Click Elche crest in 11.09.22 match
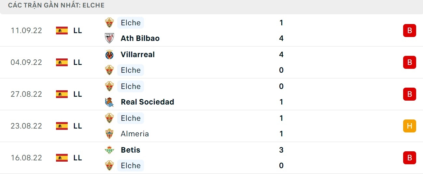423x174 pixels. click(x=109, y=23)
